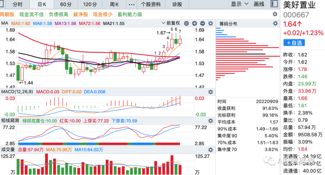The image size is (325, 175).
Task: Select the 60分 period tab
Action: pos(66,4)
